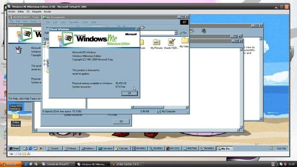Open the Windows Me Start button
This screenshot has width=297, height=167.
pos(14,148)
